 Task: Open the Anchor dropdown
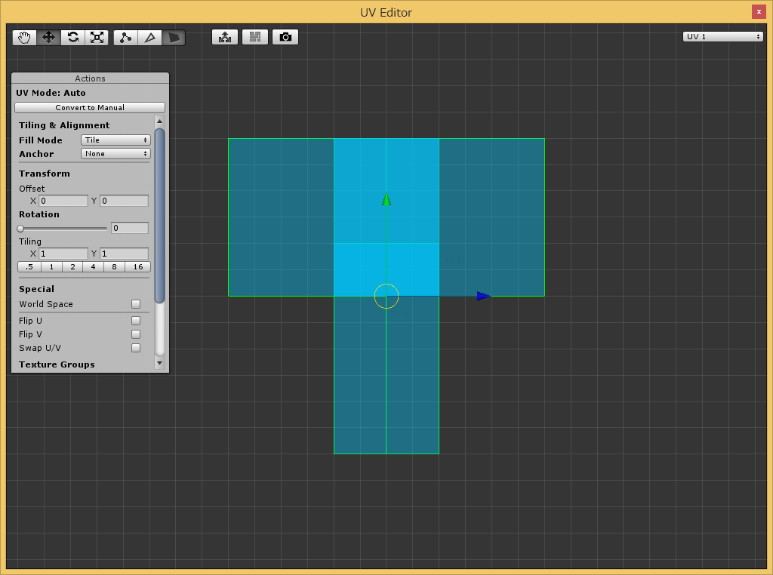tap(115, 154)
